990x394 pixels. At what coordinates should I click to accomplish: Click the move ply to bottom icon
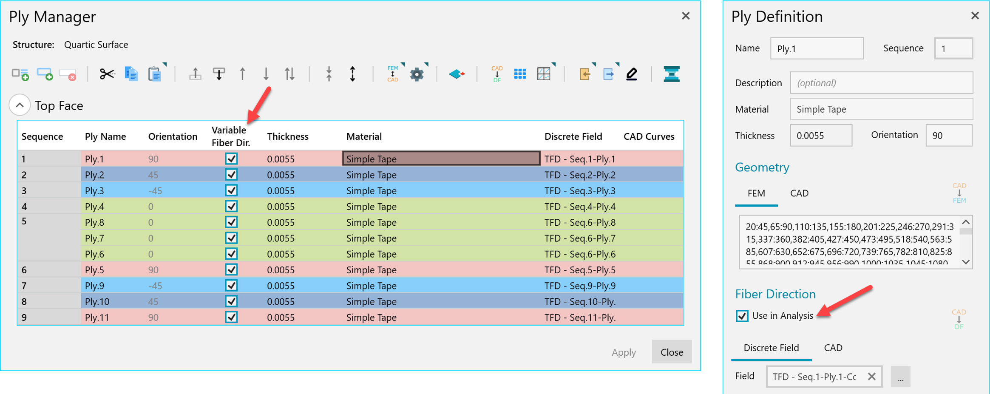pyautogui.click(x=219, y=74)
